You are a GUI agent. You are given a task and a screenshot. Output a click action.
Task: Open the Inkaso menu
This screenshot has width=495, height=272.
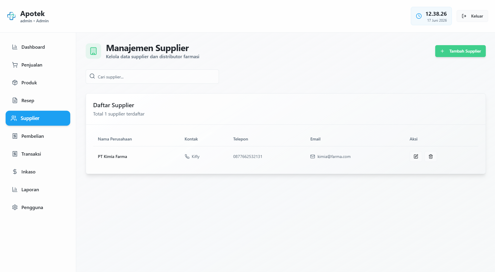(38, 172)
